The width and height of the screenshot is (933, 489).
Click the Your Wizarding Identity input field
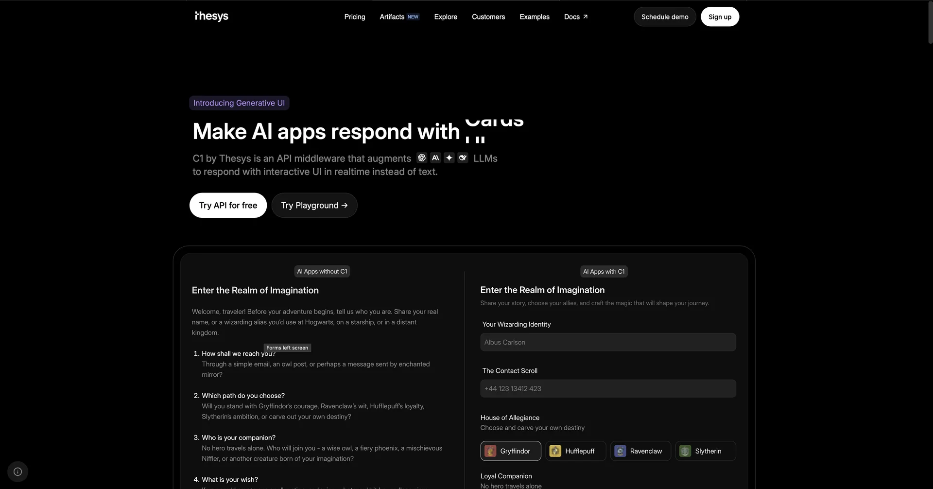(608, 342)
